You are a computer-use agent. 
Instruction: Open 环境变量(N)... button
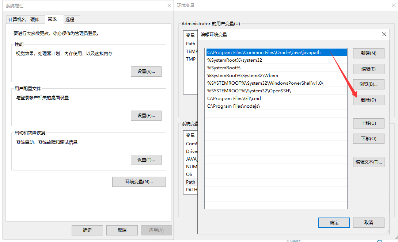coord(139,182)
